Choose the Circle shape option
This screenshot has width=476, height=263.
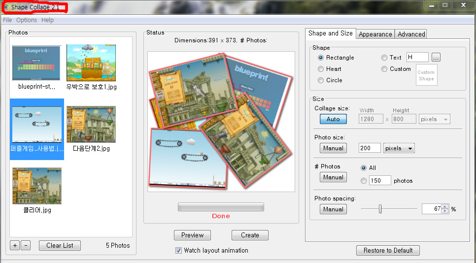pyautogui.click(x=321, y=80)
